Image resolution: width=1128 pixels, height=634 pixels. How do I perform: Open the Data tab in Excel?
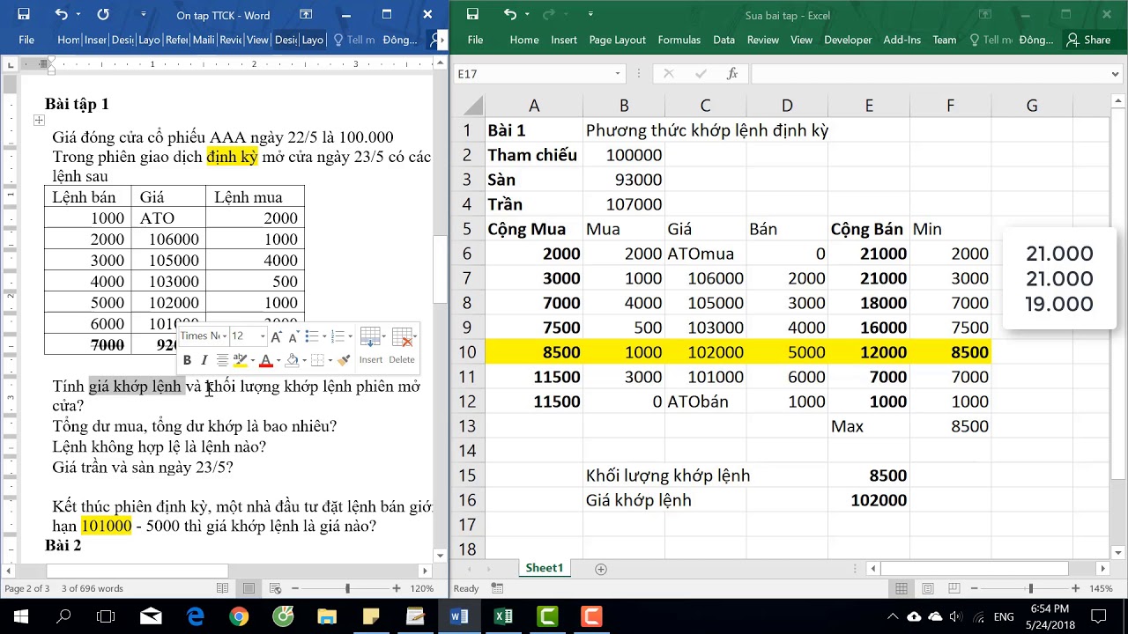point(724,40)
